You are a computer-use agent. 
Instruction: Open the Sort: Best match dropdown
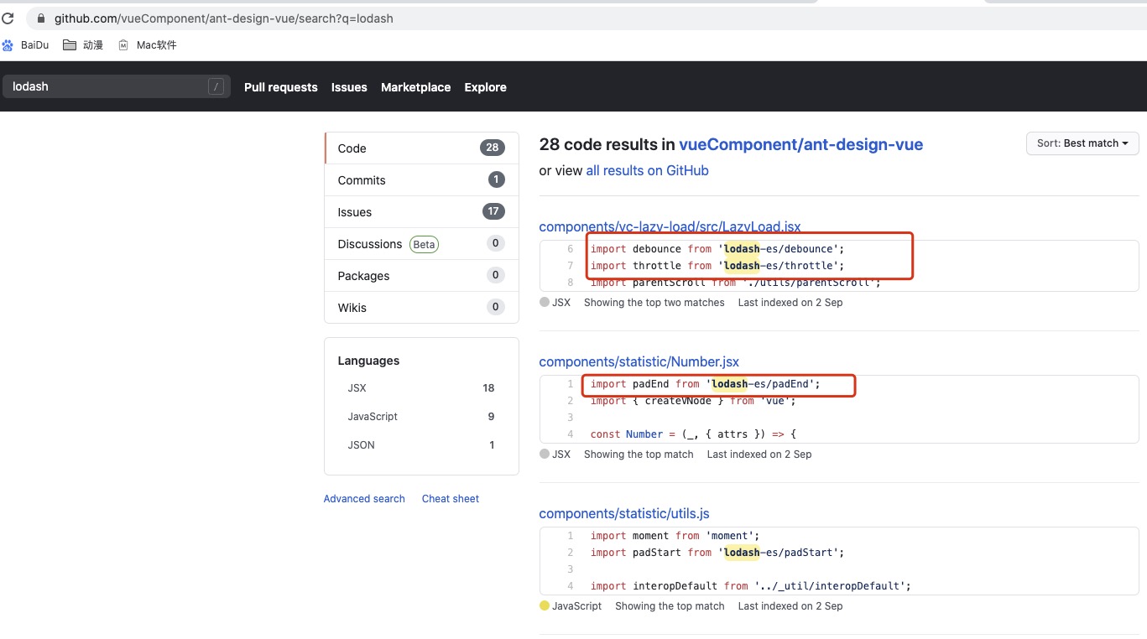pos(1082,143)
